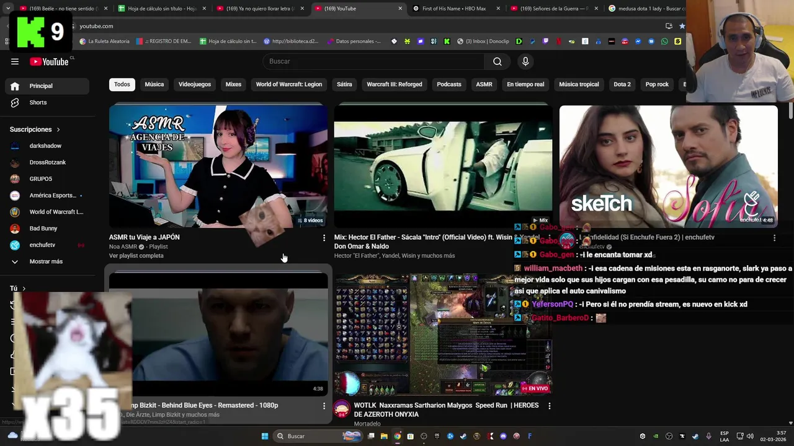Image resolution: width=794 pixels, height=446 pixels.
Task: Open Datos personales bookmark
Action: pos(354,42)
